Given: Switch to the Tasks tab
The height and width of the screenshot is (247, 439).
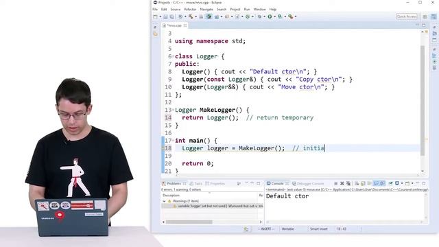Looking at the screenshot, I should coord(195,184).
